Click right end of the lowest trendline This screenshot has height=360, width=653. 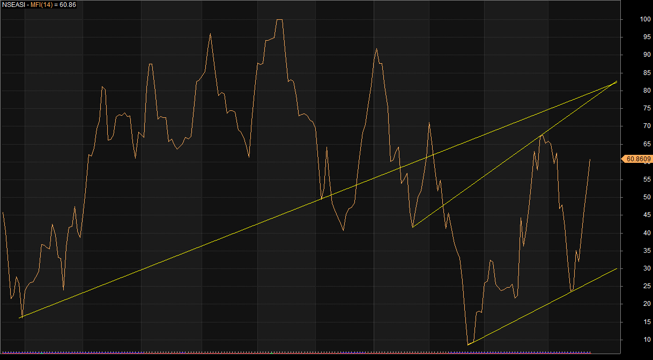[617, 268]
